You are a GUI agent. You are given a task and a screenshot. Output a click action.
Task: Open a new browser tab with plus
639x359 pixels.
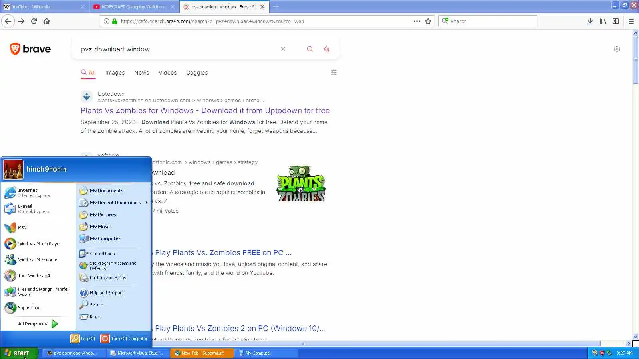click(276, 6)
